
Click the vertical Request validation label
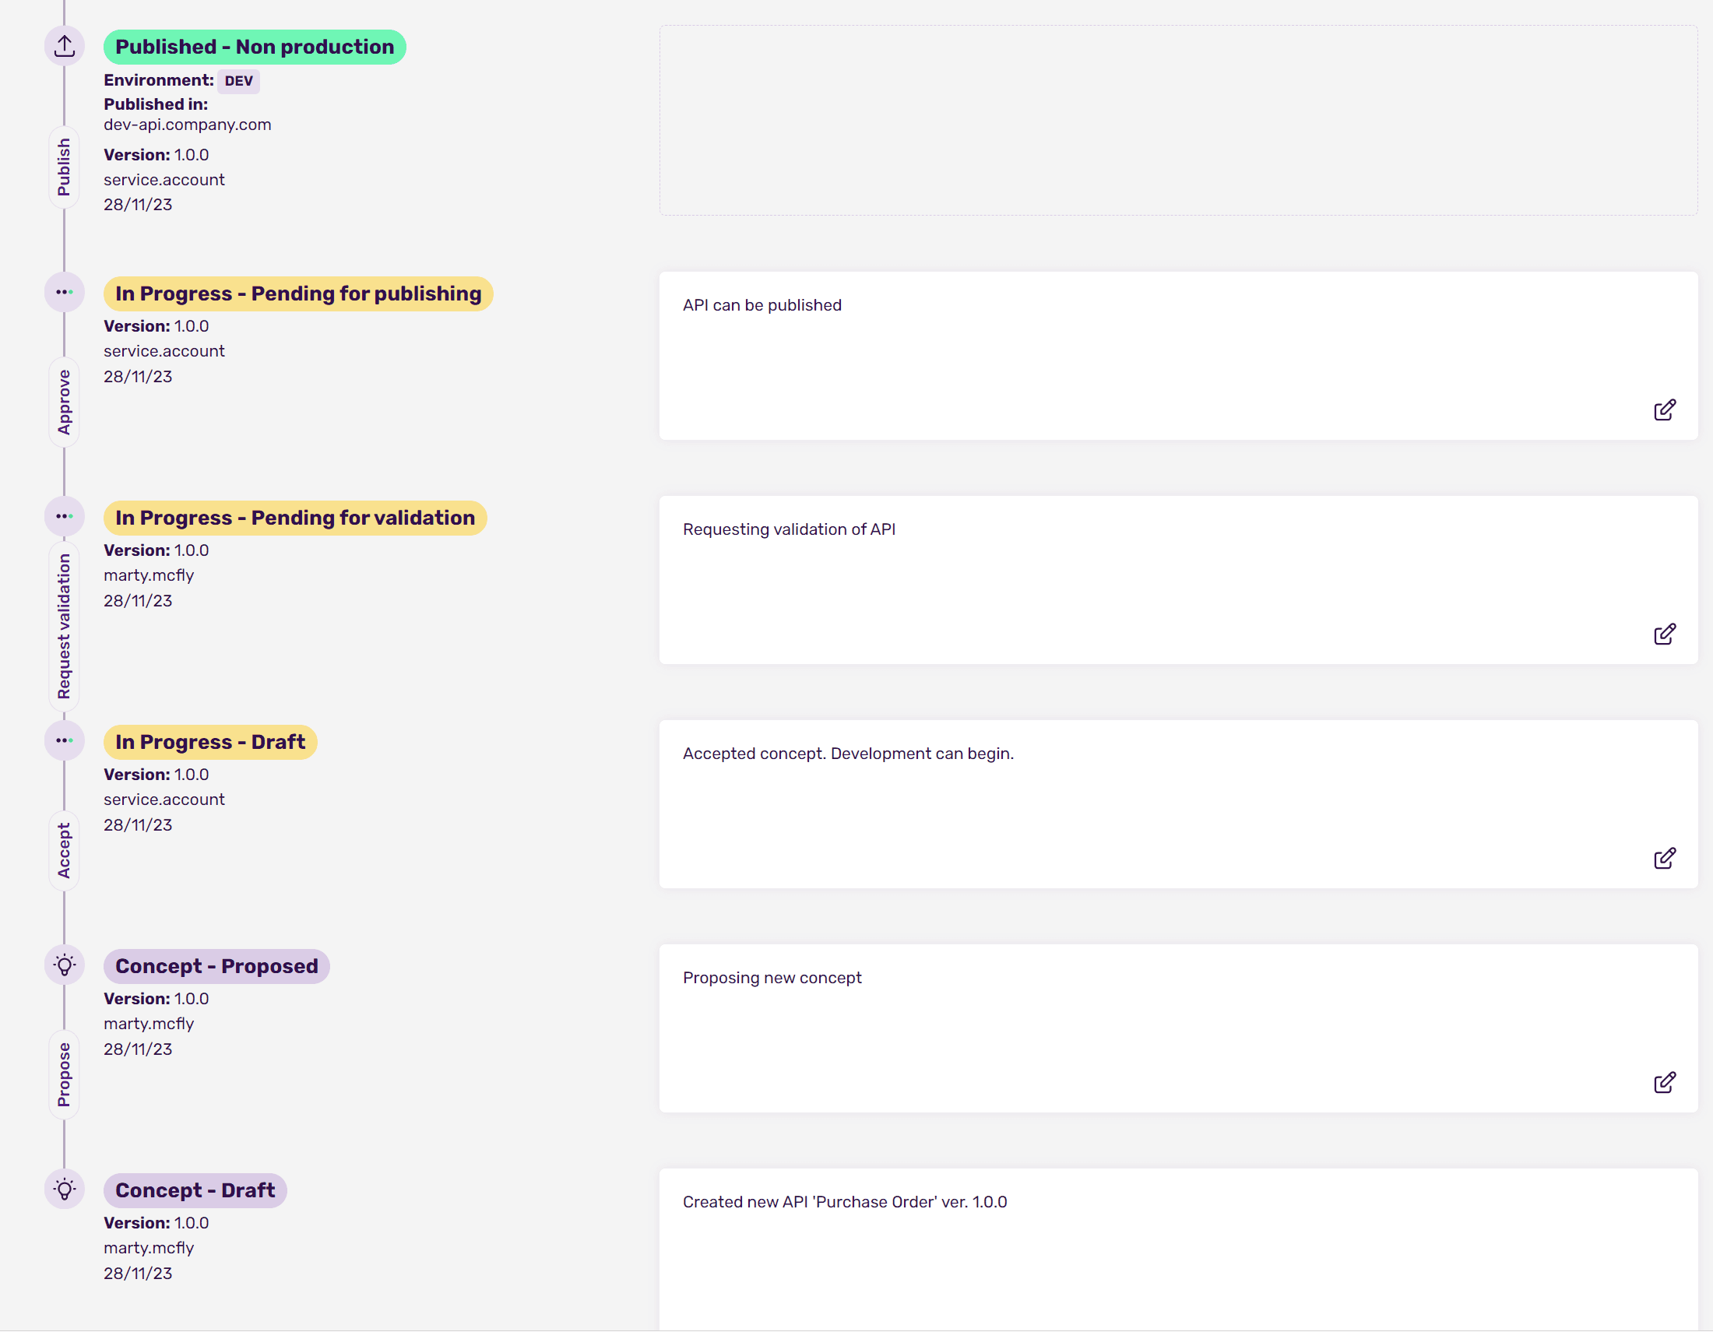click(65, 627)
